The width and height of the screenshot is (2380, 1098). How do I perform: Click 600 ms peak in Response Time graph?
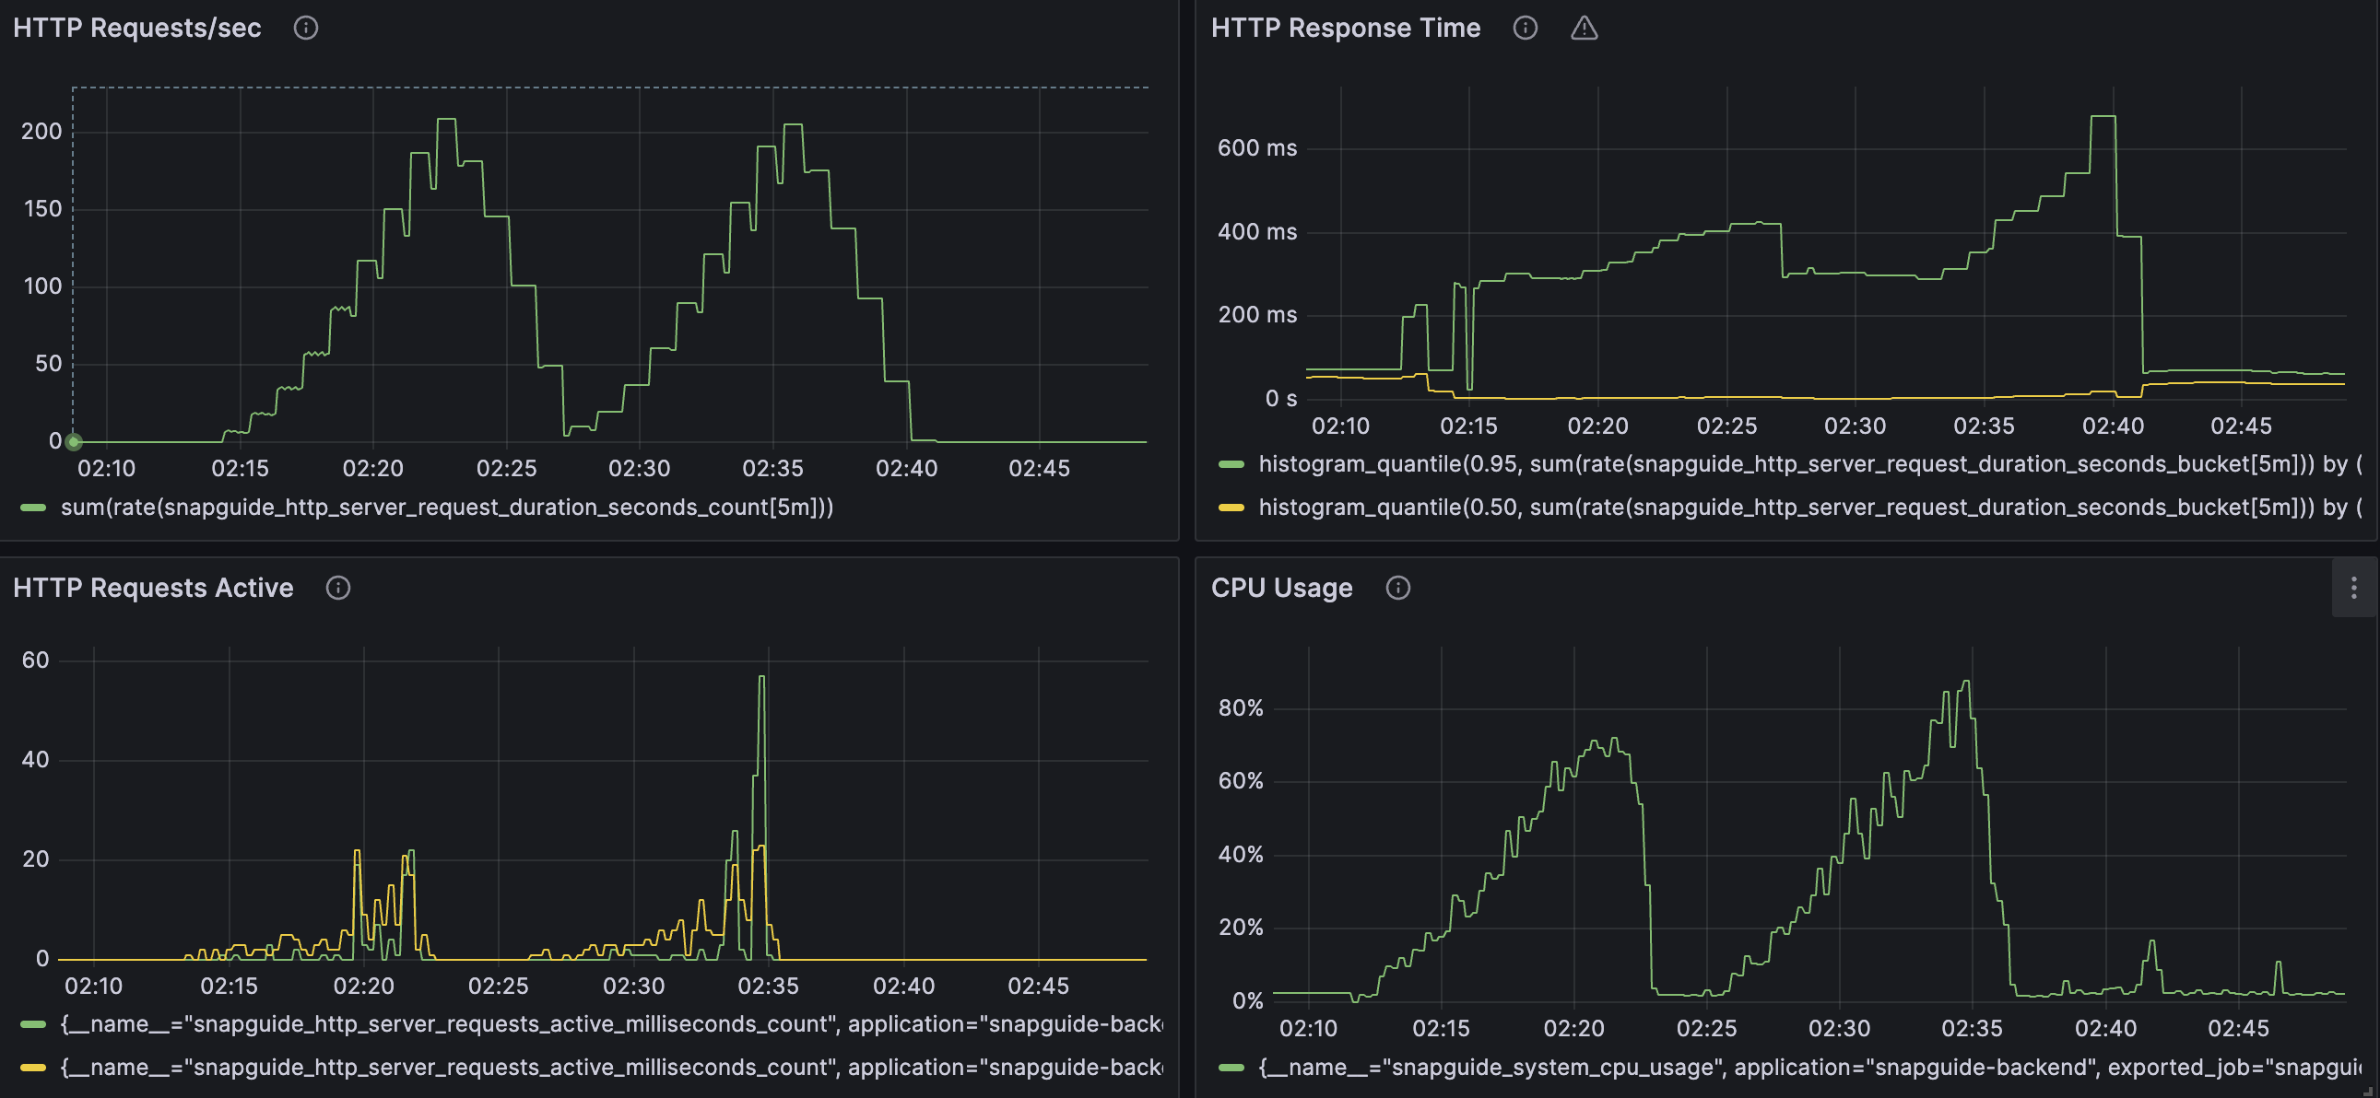[x=2102, y=116]
